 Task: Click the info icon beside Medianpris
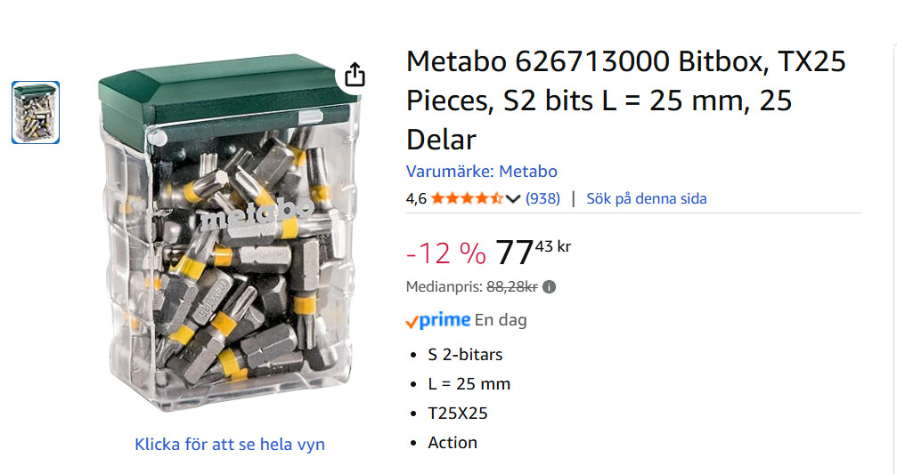[550, 287]
